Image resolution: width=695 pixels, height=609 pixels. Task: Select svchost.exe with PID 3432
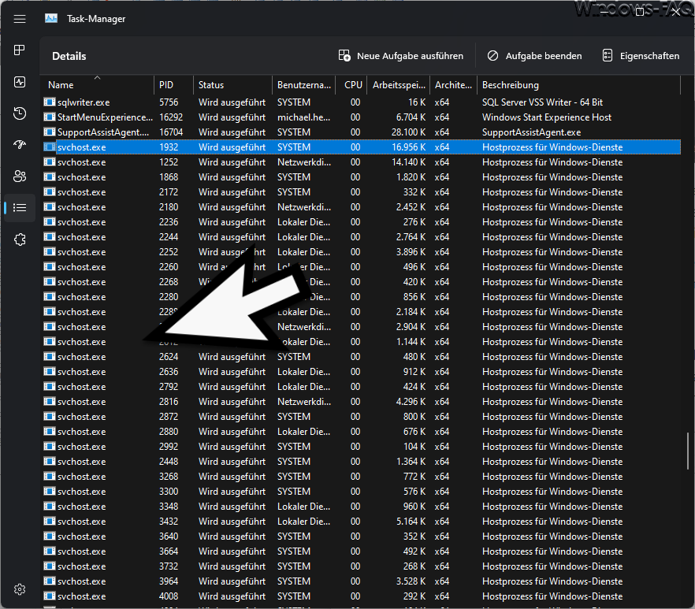click(362, 522)
